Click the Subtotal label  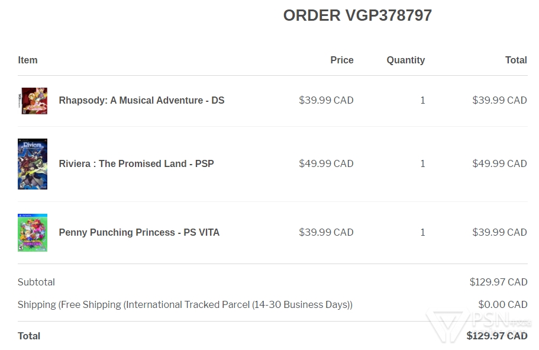(x=37, y=282)
